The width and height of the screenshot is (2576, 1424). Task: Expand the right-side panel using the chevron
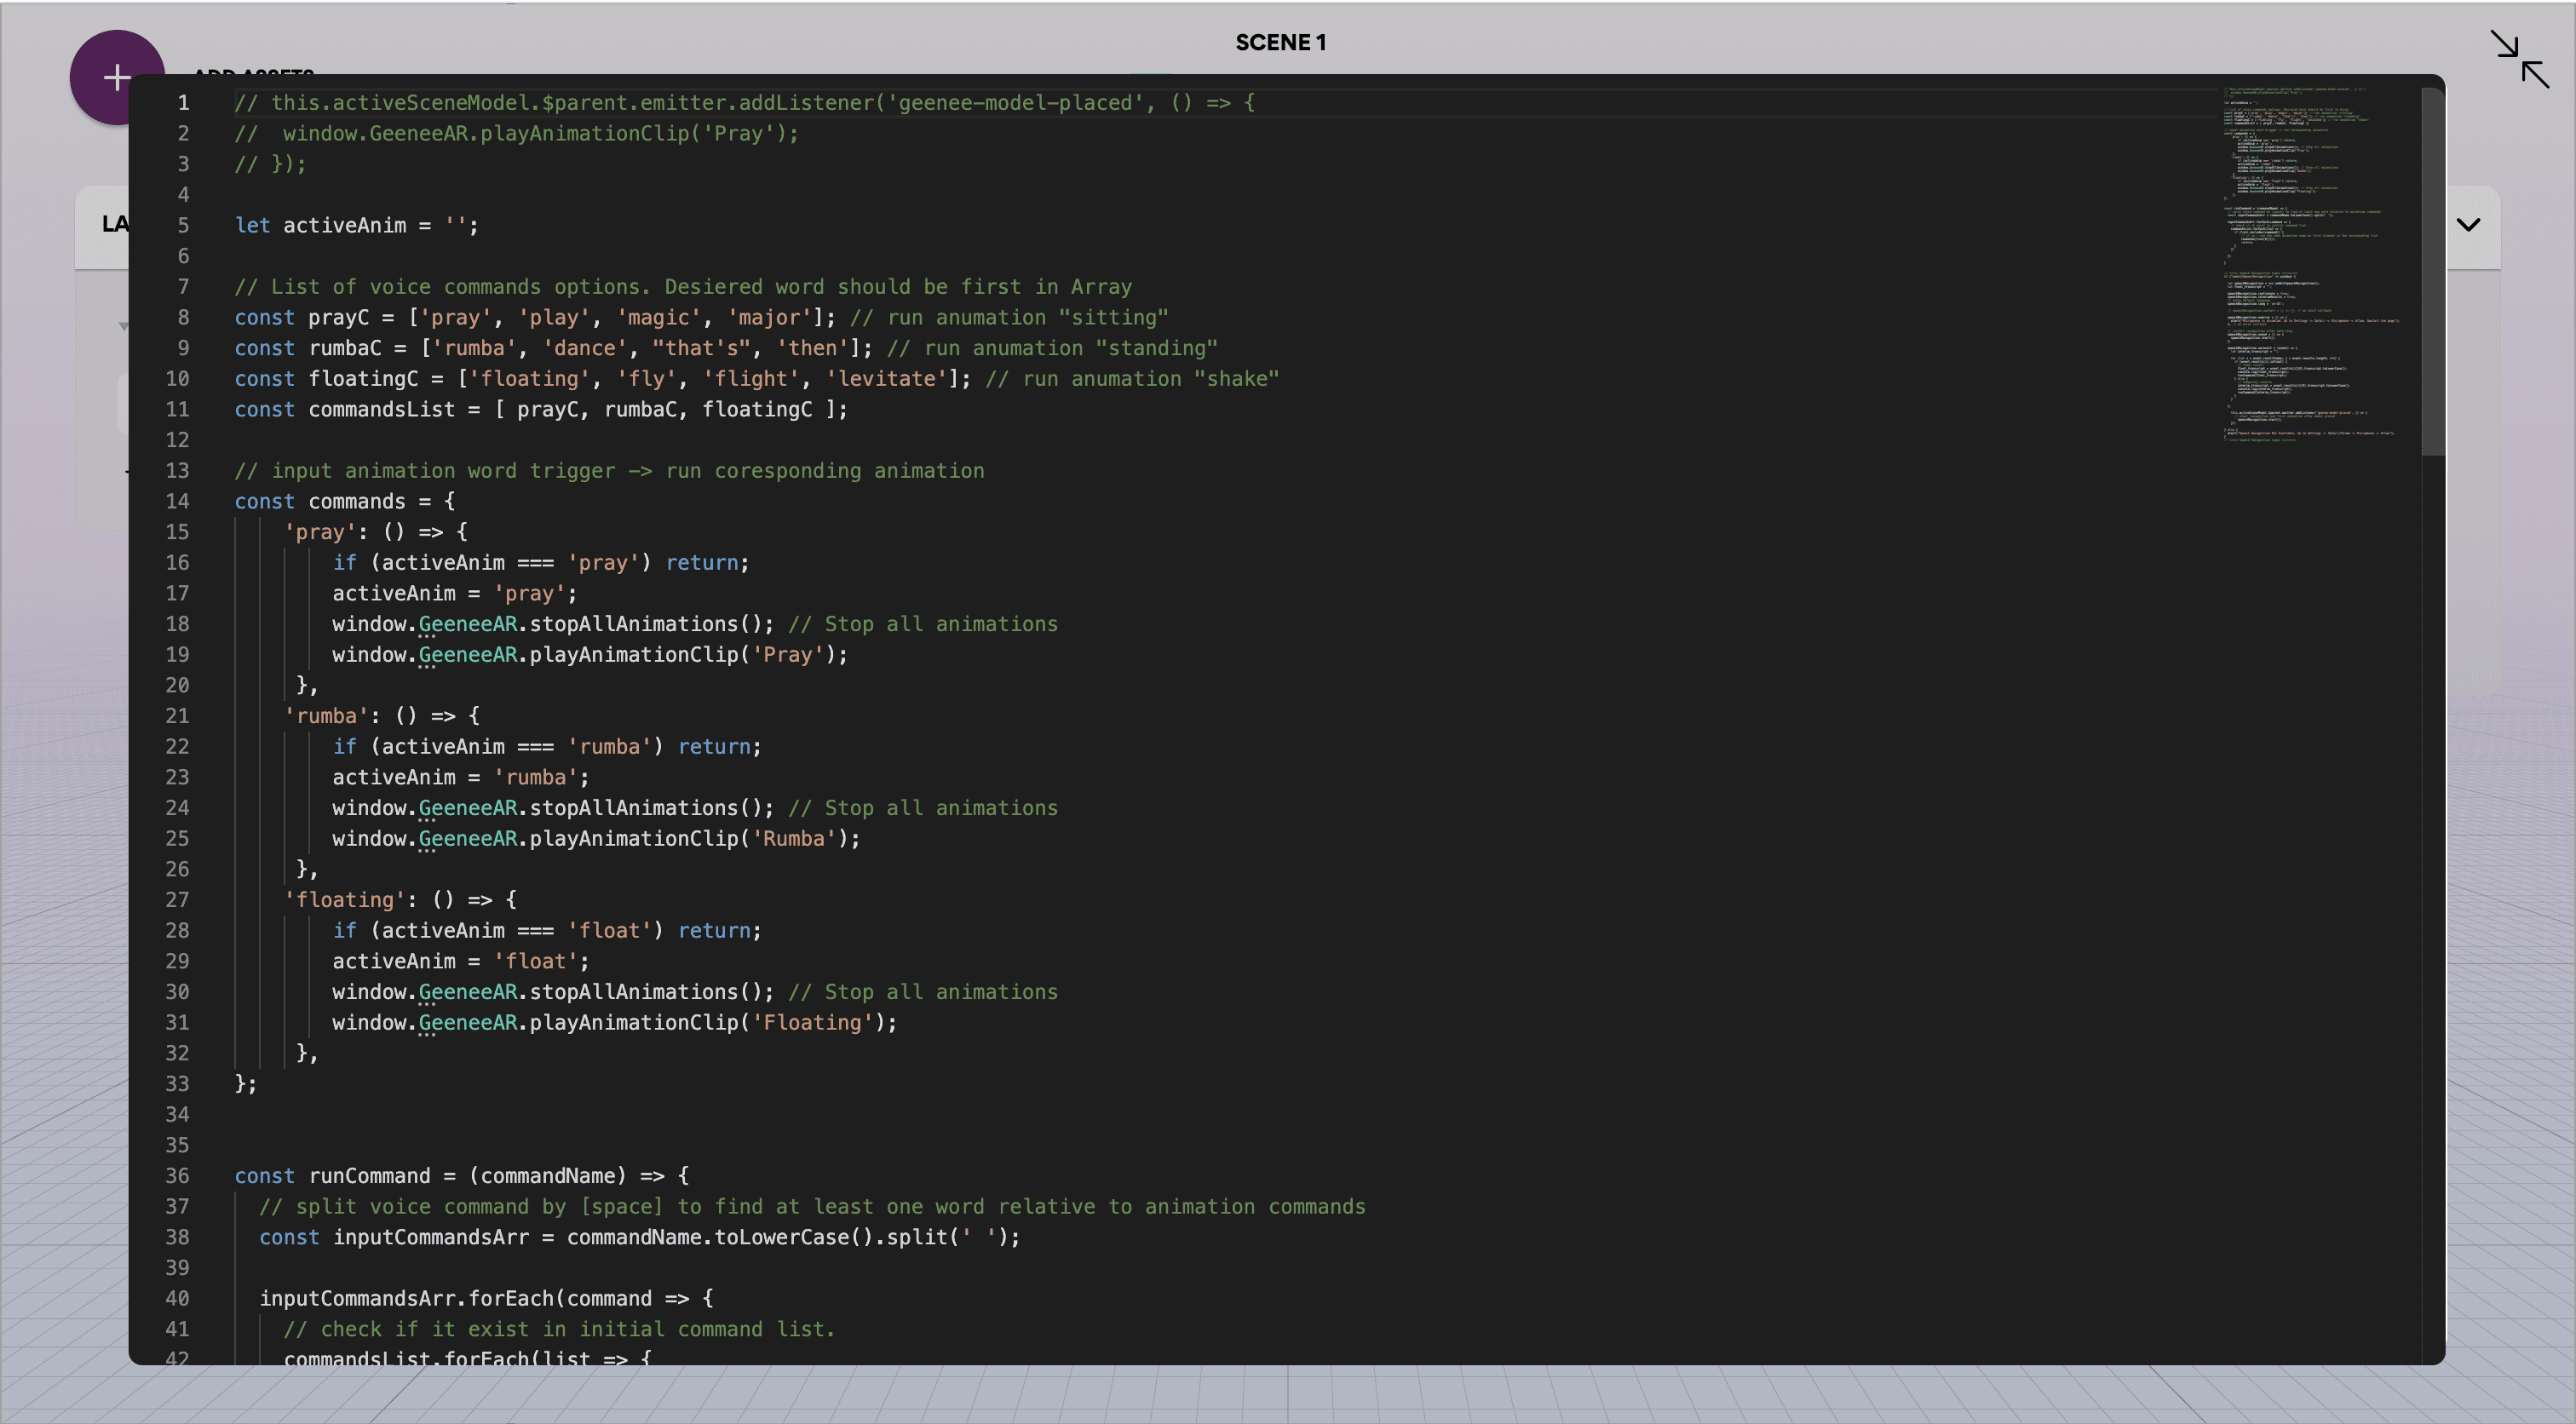click(2467, 224)
